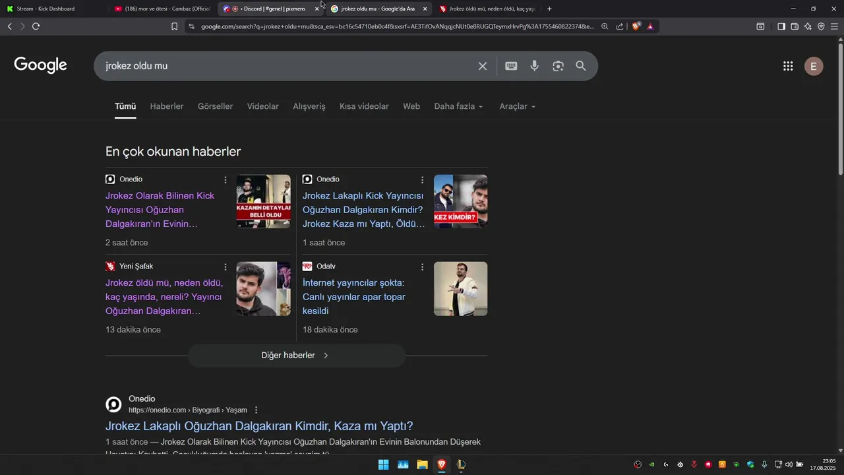
Task: Open Yeni Şafak 'Jrokez öldü mü' article
Action: 164,297
